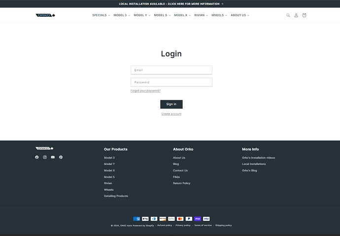340x236 pixels.
Task: Open Local Installations footer link
Action: tap(254, 164)
